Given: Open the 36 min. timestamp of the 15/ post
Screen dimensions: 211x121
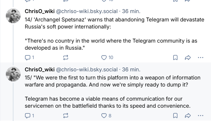Looking at the screenshot, I should click(131, 70).
